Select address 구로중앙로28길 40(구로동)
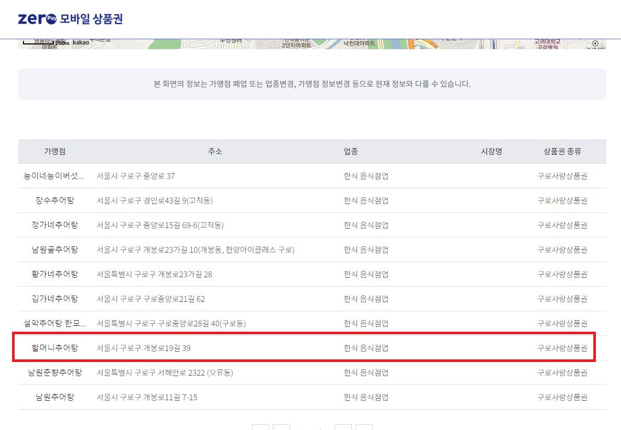Image resolution: width=621 pixels, height=430 pixels. pyautogui.click(x=171, y=323)
